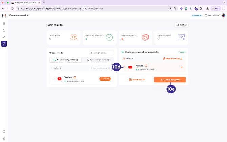Screen dimensions: 227x142
Task: Click the X to remove YouTube from group
Action: pyautogui.click(x=181, y=67)
